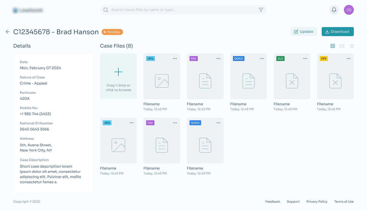This screenshot has width=367, height=210.
Task: Open more options on top-row PDF file
Action: coord(218,59)
